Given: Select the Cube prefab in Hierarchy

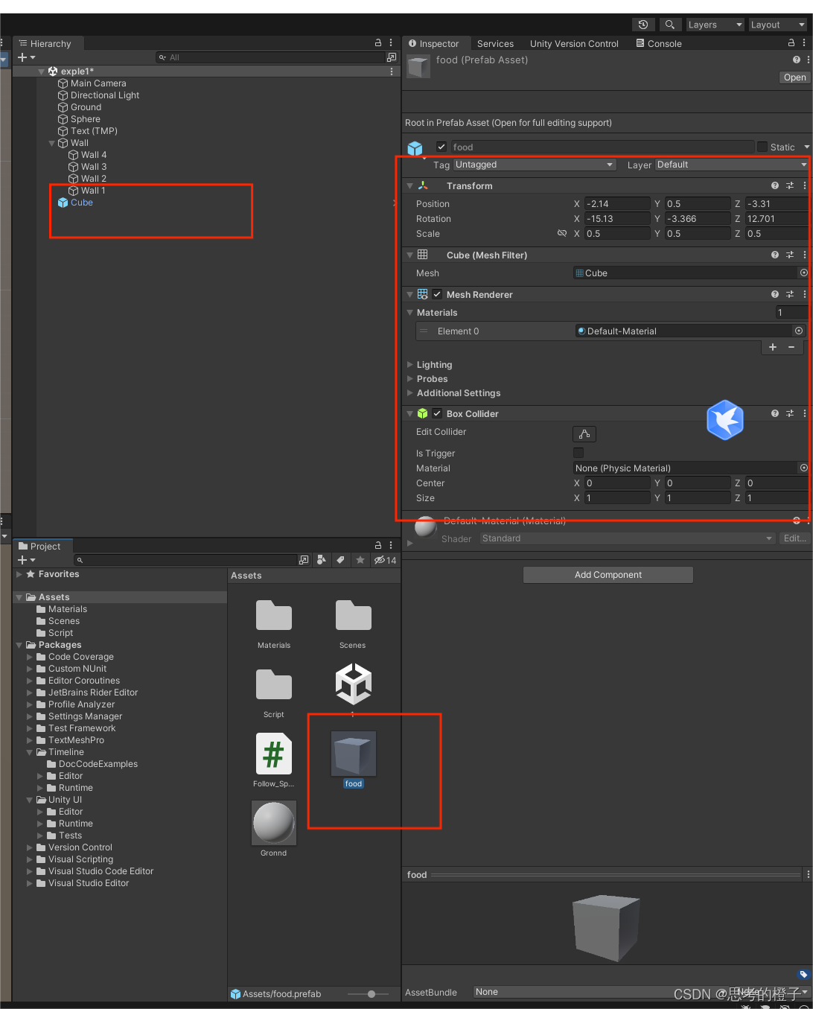Looking at the screenshot, I should click(x=81, y=203).
